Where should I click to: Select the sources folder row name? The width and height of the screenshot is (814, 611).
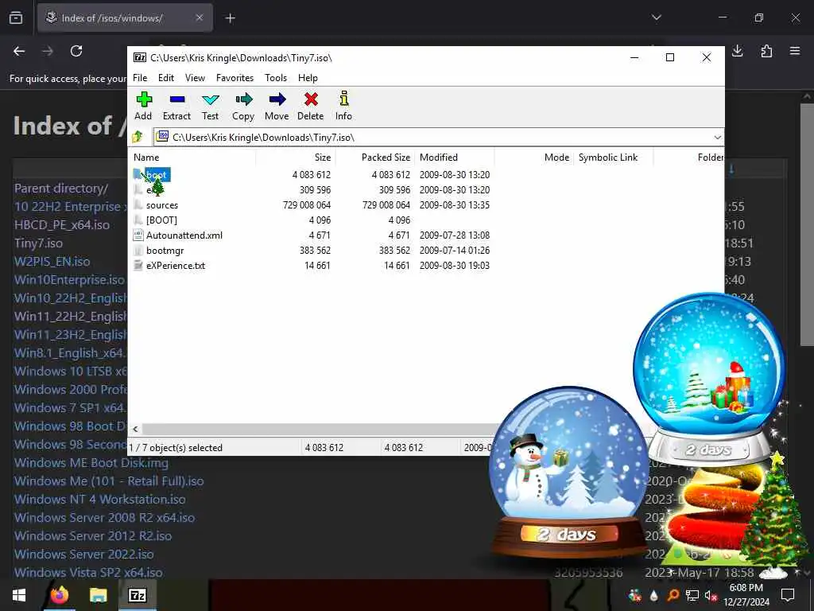click(x=162, y=204)
